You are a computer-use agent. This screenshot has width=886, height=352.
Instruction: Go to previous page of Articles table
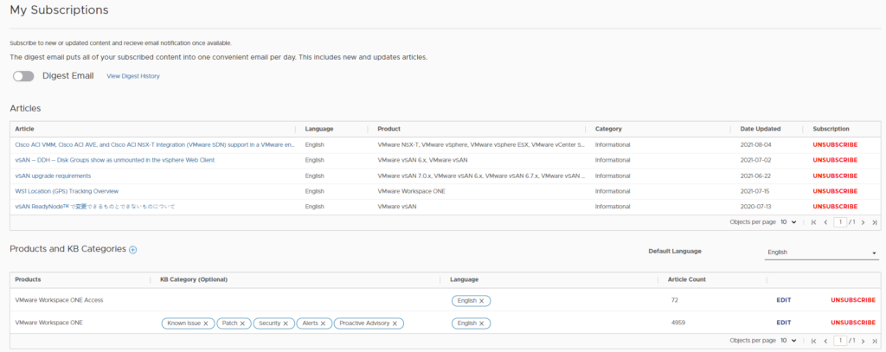[825, 222]
